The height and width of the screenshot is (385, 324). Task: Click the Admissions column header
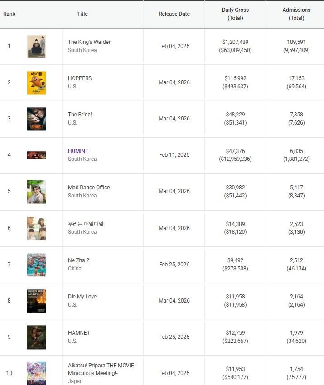(x=296, y=14)
